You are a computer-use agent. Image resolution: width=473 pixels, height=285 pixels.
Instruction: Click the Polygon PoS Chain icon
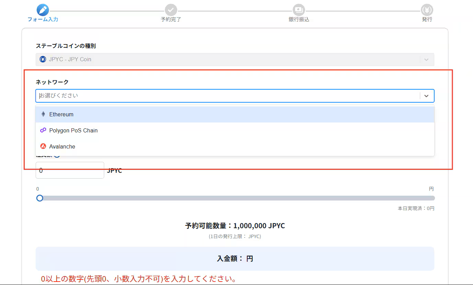[x=43, y=130]
